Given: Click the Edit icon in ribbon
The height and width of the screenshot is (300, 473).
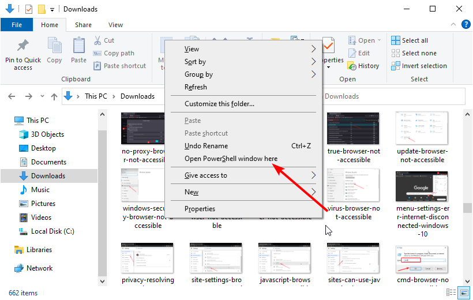Looking at the screenshot, I should coord(352,53).
